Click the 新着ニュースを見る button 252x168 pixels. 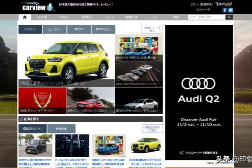[152, 29]
